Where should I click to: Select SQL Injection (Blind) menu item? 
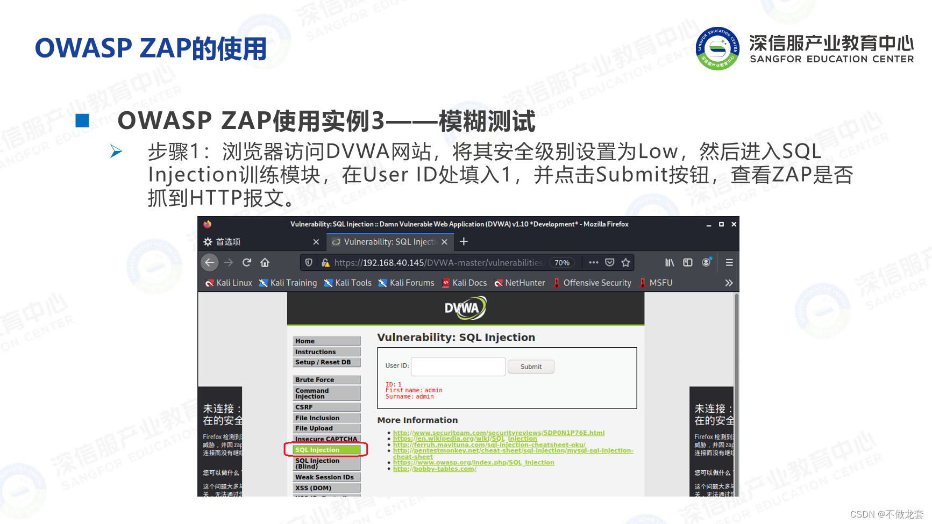[x=326, y=463]
